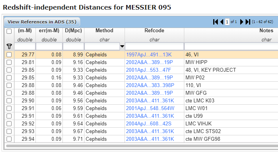The image size is (278, 153).
Task: Check the row noted MW P02
Action: 9,78
